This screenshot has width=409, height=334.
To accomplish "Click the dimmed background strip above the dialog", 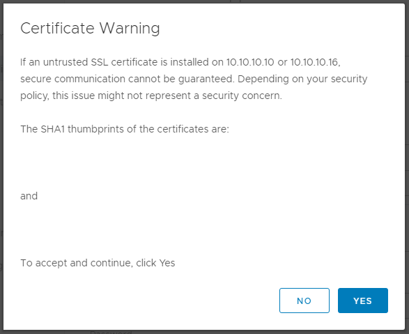I will (205, 1).
